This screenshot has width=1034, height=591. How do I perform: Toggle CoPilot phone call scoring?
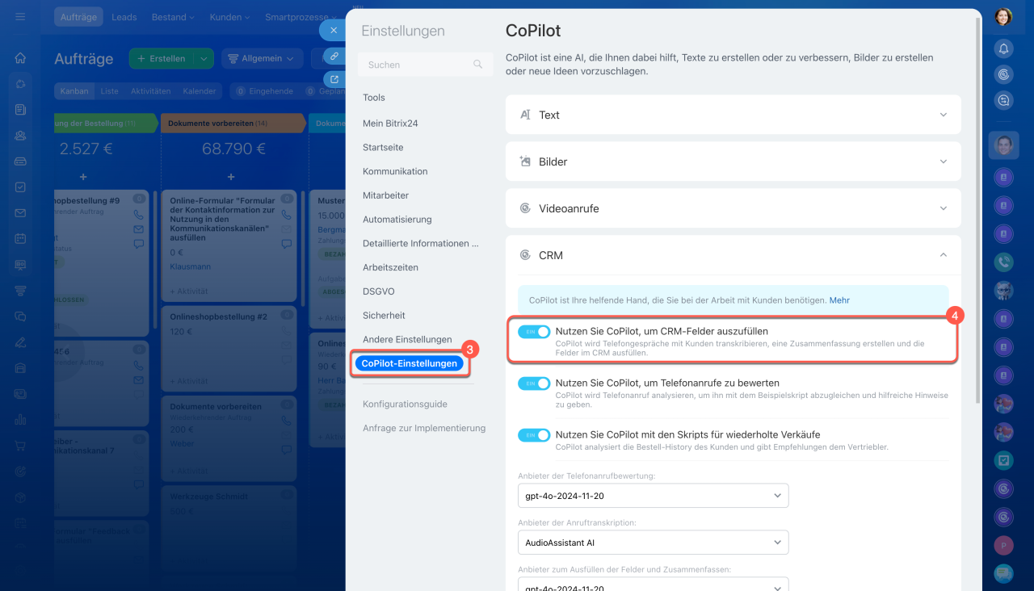(534, 384)
